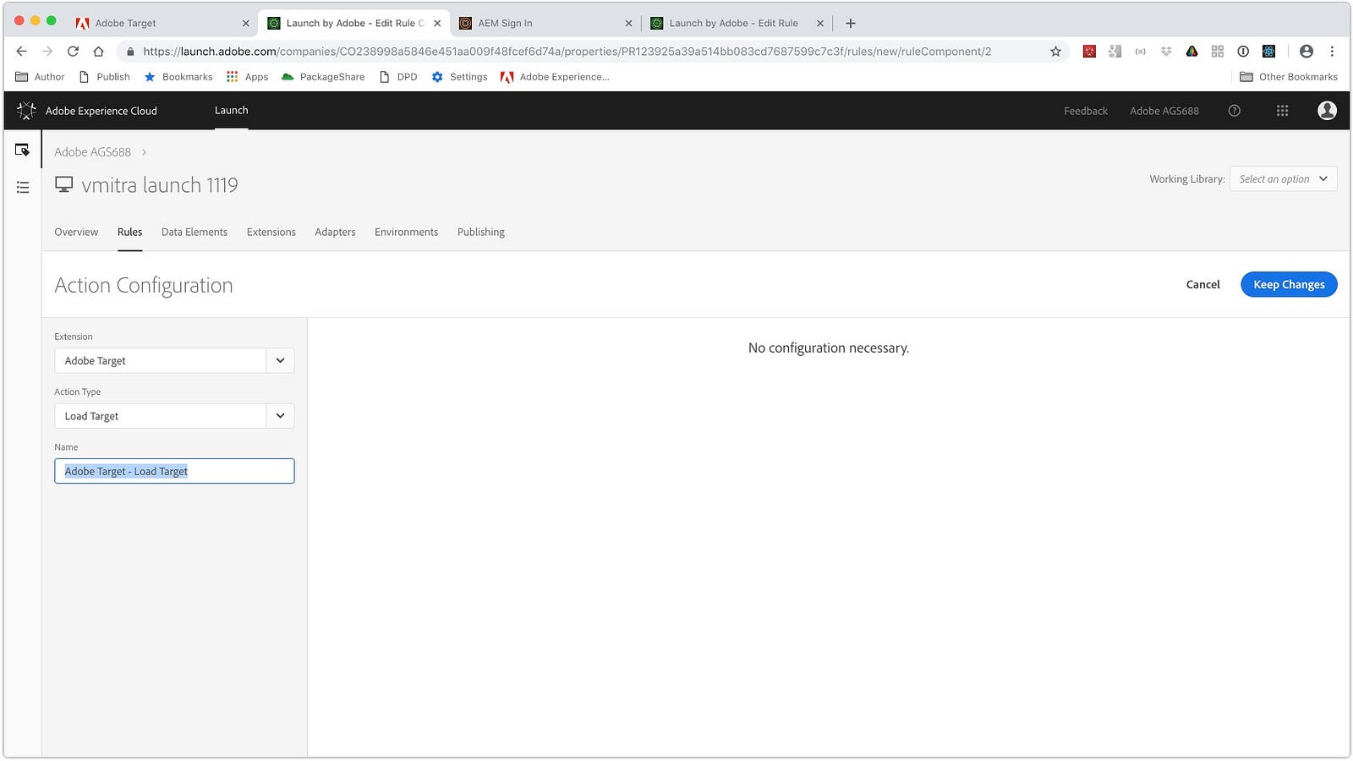Click the React DevTools extension icon
Image resolution: width=1353 pixels, height=761 pixels.
point(1268,52)
